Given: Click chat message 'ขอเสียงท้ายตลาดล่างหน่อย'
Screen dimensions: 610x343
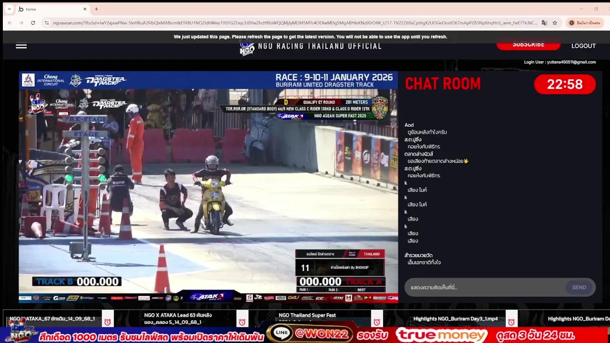Looking at the screenshot, I should coord(438,161).
